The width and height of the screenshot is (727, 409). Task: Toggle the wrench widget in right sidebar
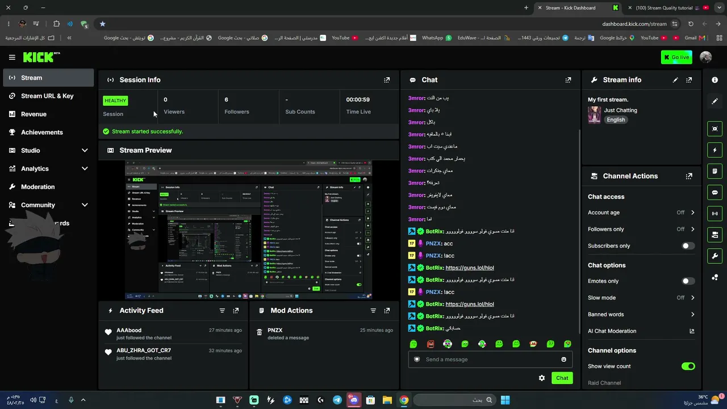pyautogui.click(x=715, y=256)
